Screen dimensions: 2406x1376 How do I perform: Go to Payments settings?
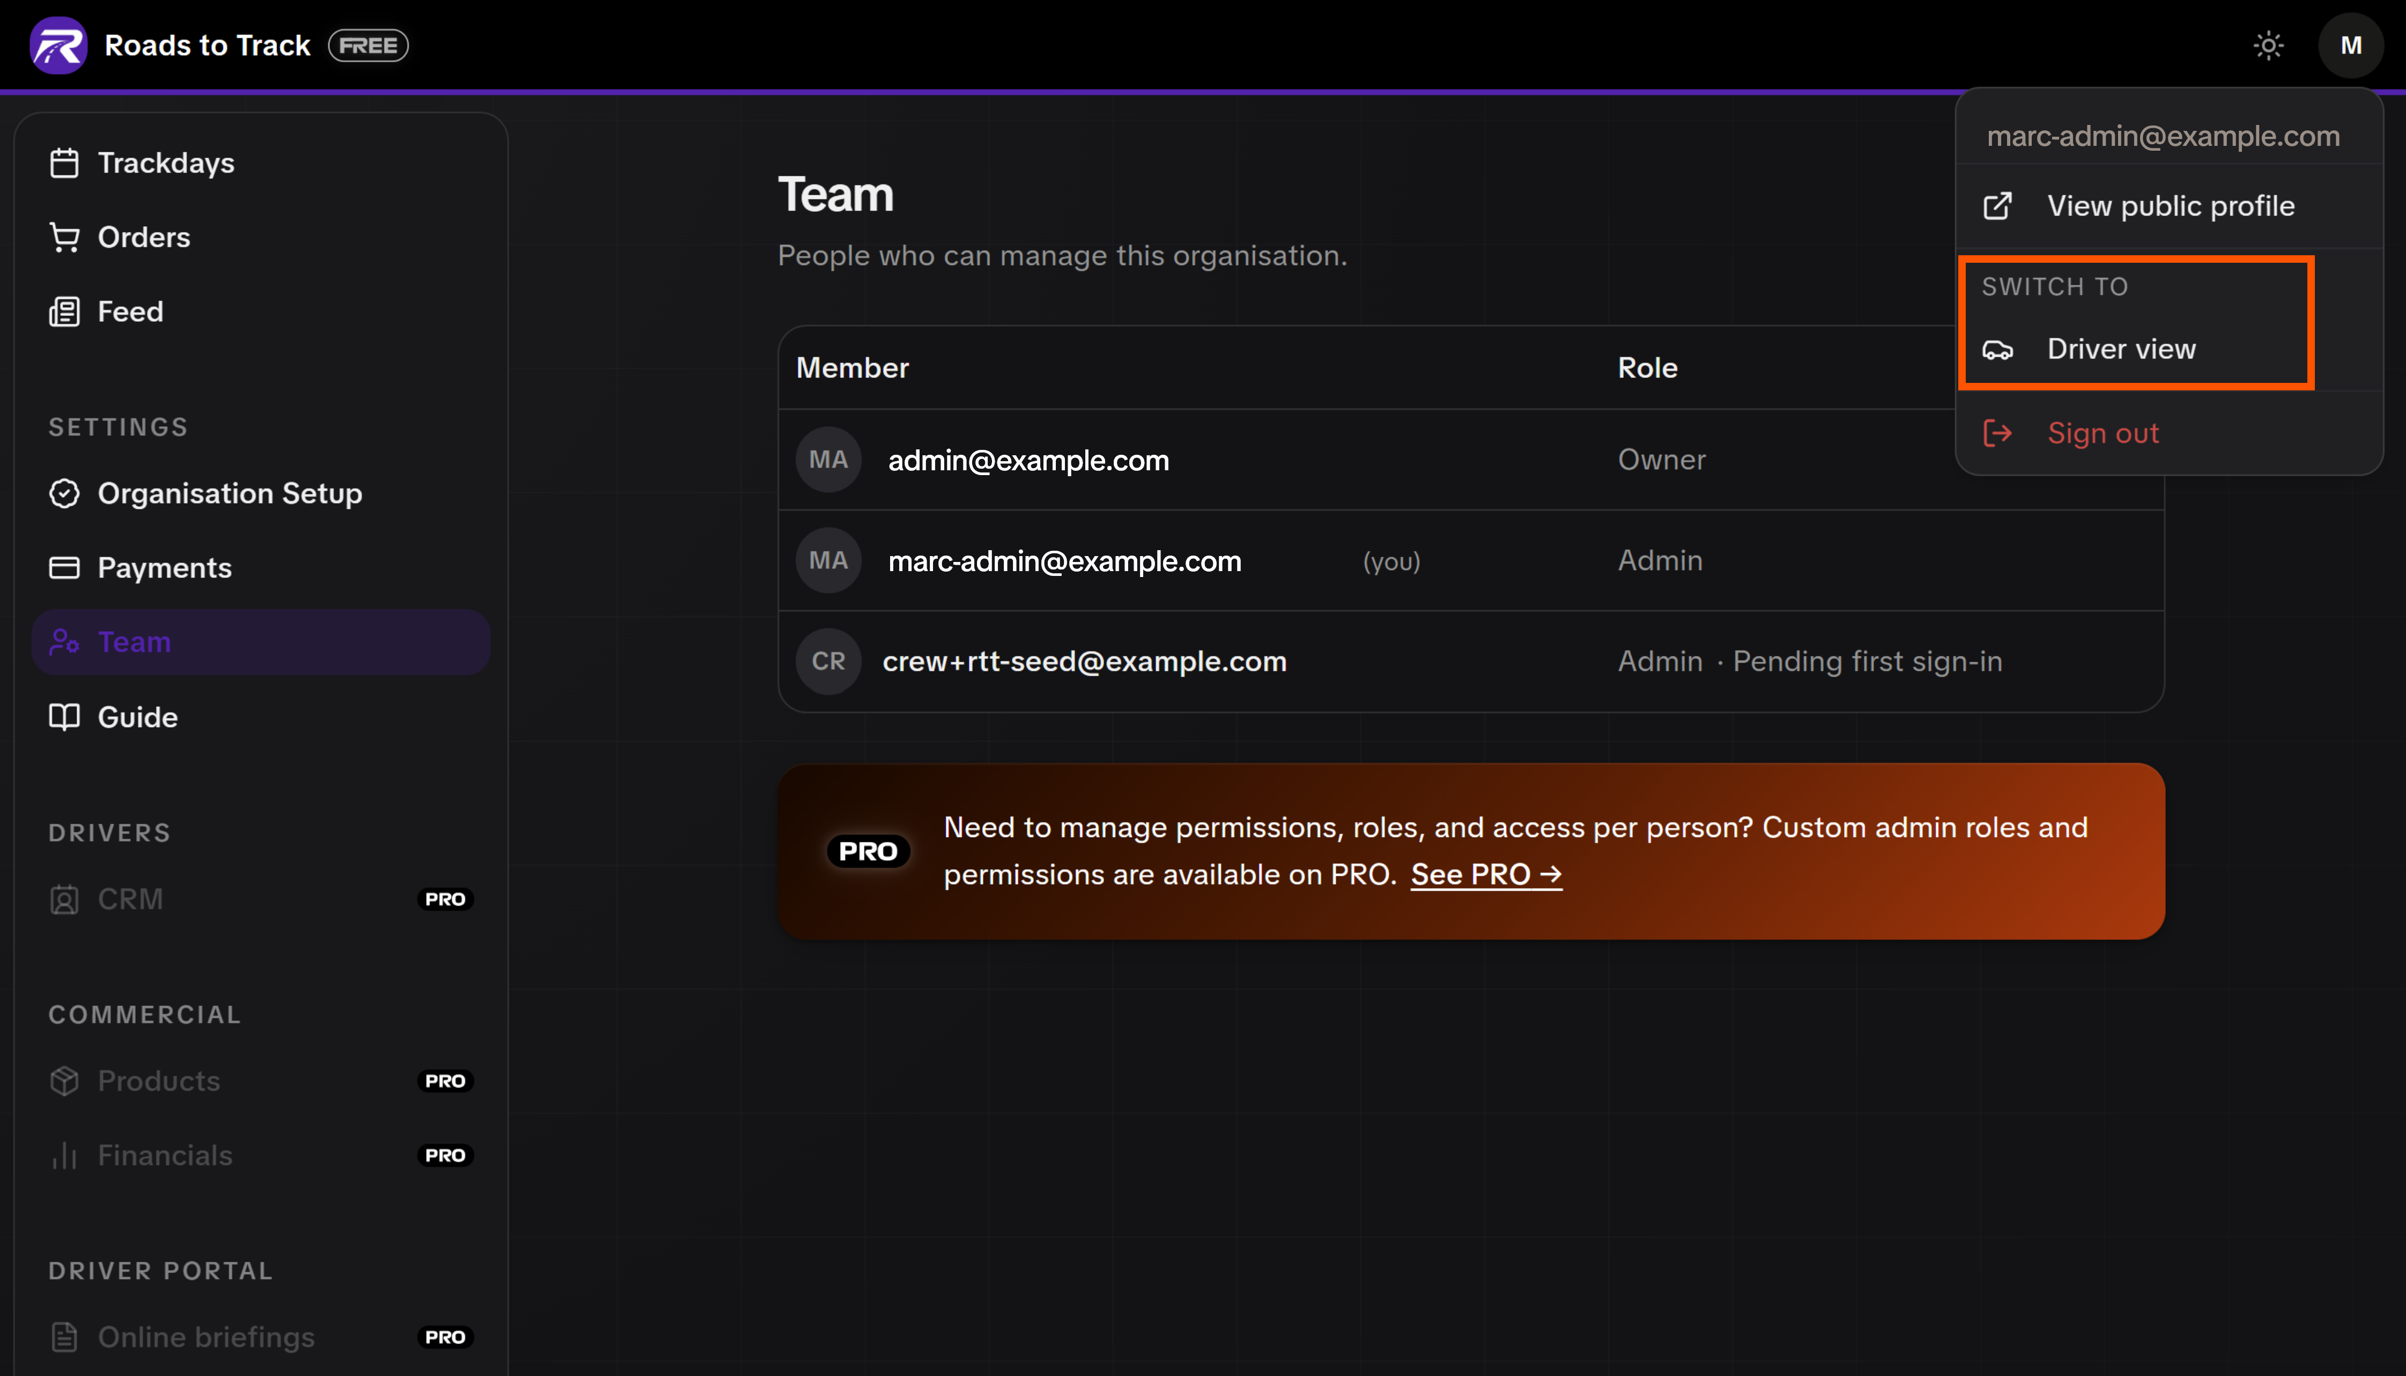[260, 568]
